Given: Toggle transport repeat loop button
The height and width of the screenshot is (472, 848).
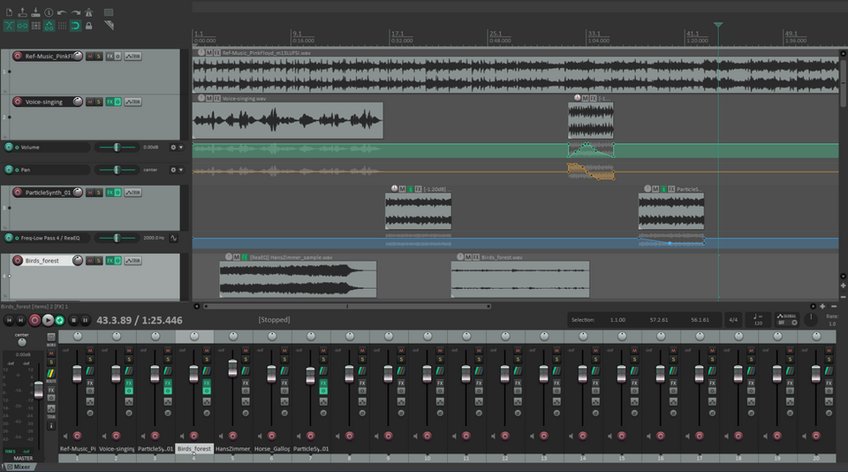Looking at the screenshot, I should (59, 321).
